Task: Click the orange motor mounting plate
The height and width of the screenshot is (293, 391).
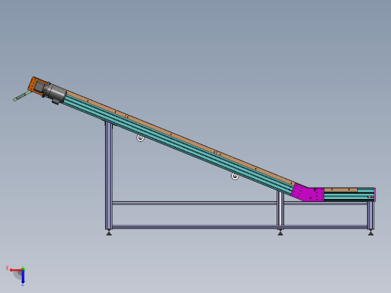Action: (32, 84)
